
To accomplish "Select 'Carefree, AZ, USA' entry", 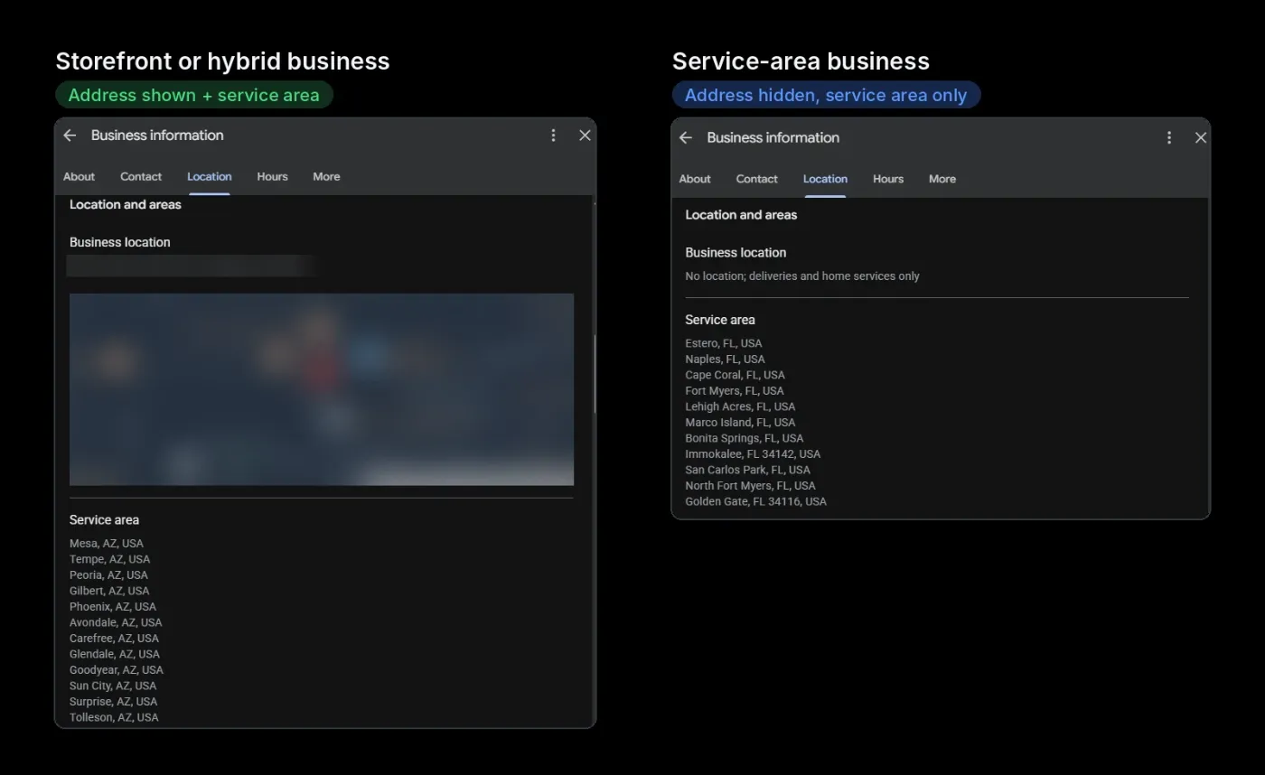I will (x=114, y=639).
